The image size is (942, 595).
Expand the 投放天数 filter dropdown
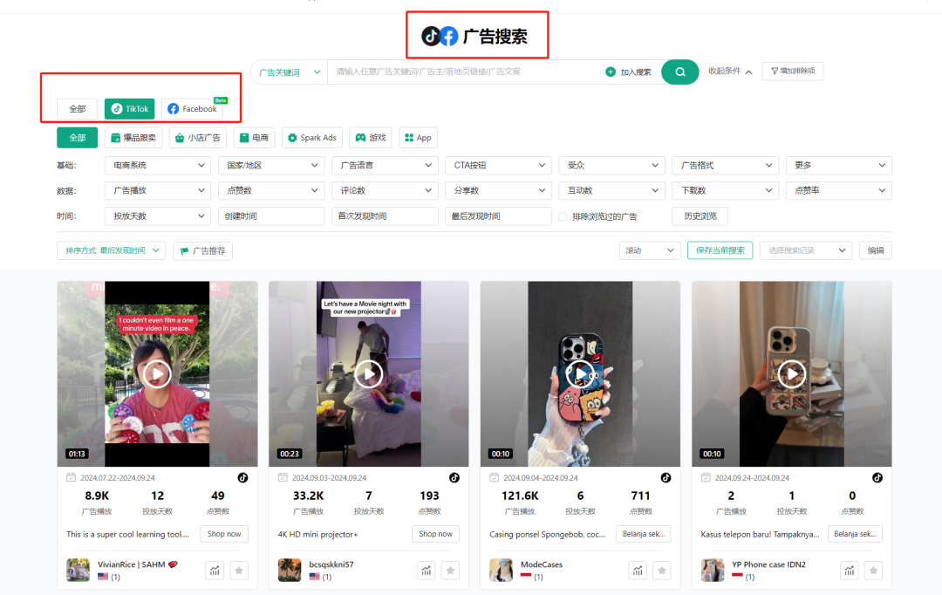157,215
